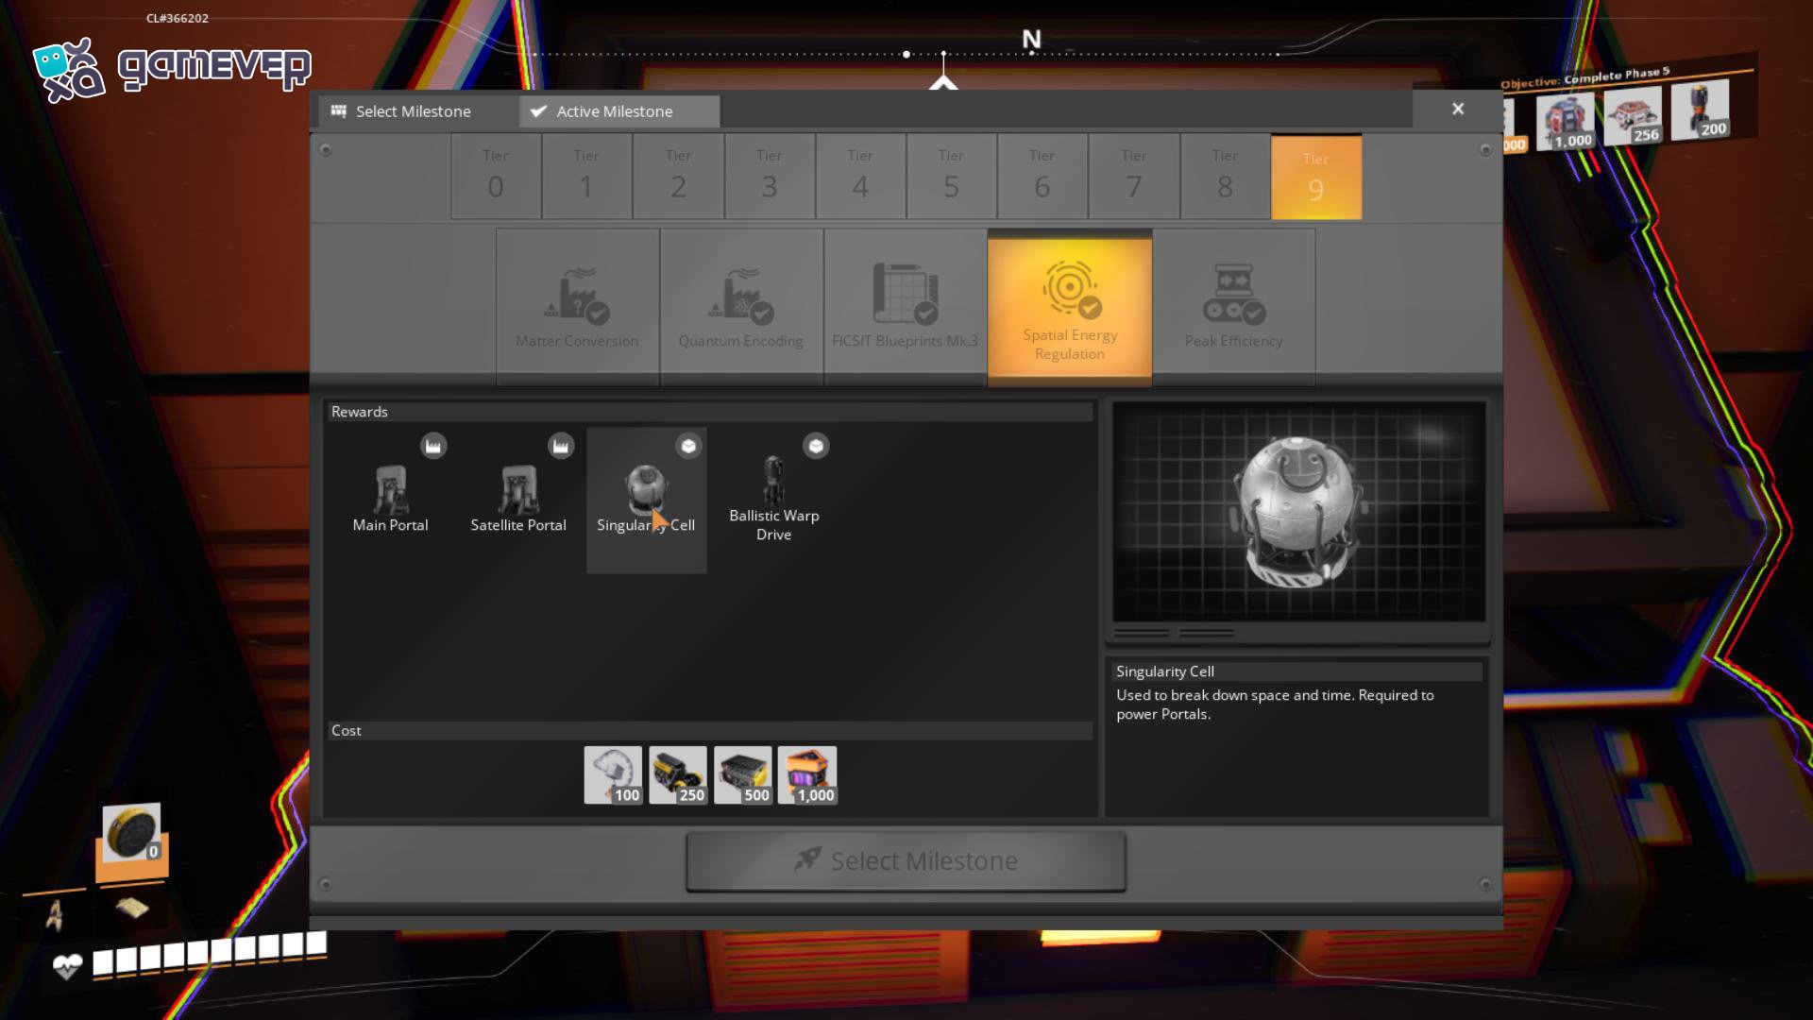This screenshot has width=1813, height=1020.
Task: Click the hand equipment slot icon
Action: pyautogui.click(x=54, y=915)
